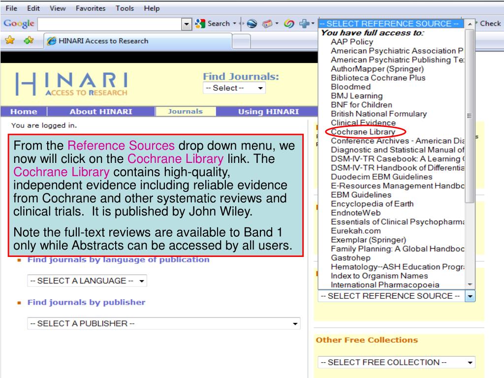
Task: Select DSM-IV-TR Casebook option
Action: [x=397, y=159]
